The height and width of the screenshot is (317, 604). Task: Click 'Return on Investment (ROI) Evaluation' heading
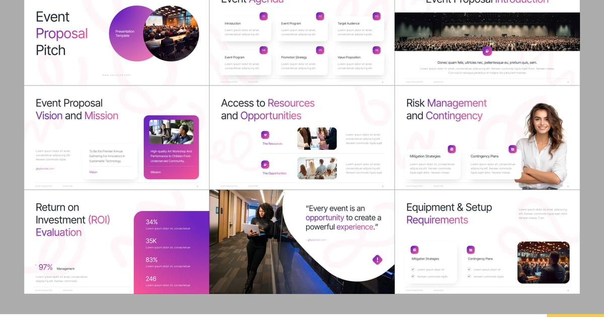point(72,219)
